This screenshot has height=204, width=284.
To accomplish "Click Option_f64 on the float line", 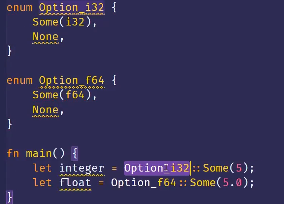I will tap(144, 182).
